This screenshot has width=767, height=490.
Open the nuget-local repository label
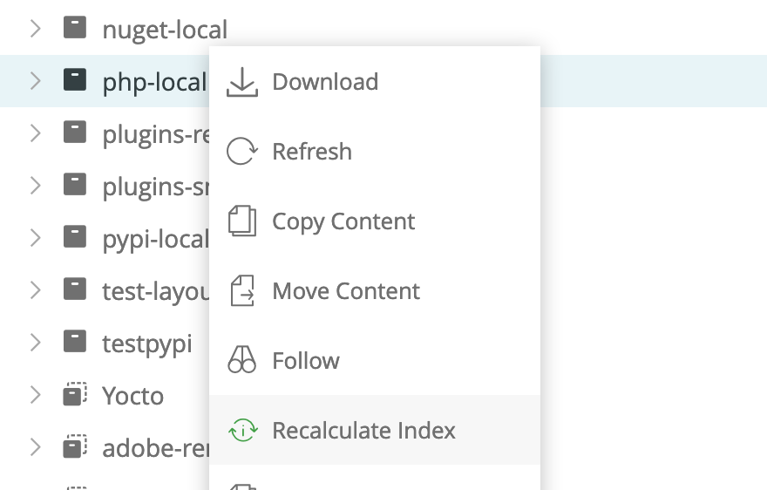click(165, 30)
